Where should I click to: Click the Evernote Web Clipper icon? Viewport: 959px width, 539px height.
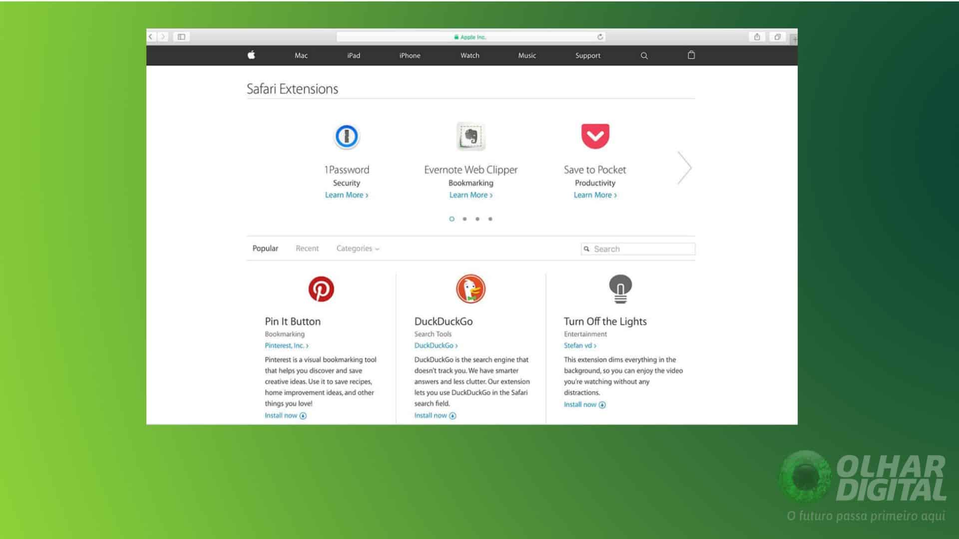471,136
